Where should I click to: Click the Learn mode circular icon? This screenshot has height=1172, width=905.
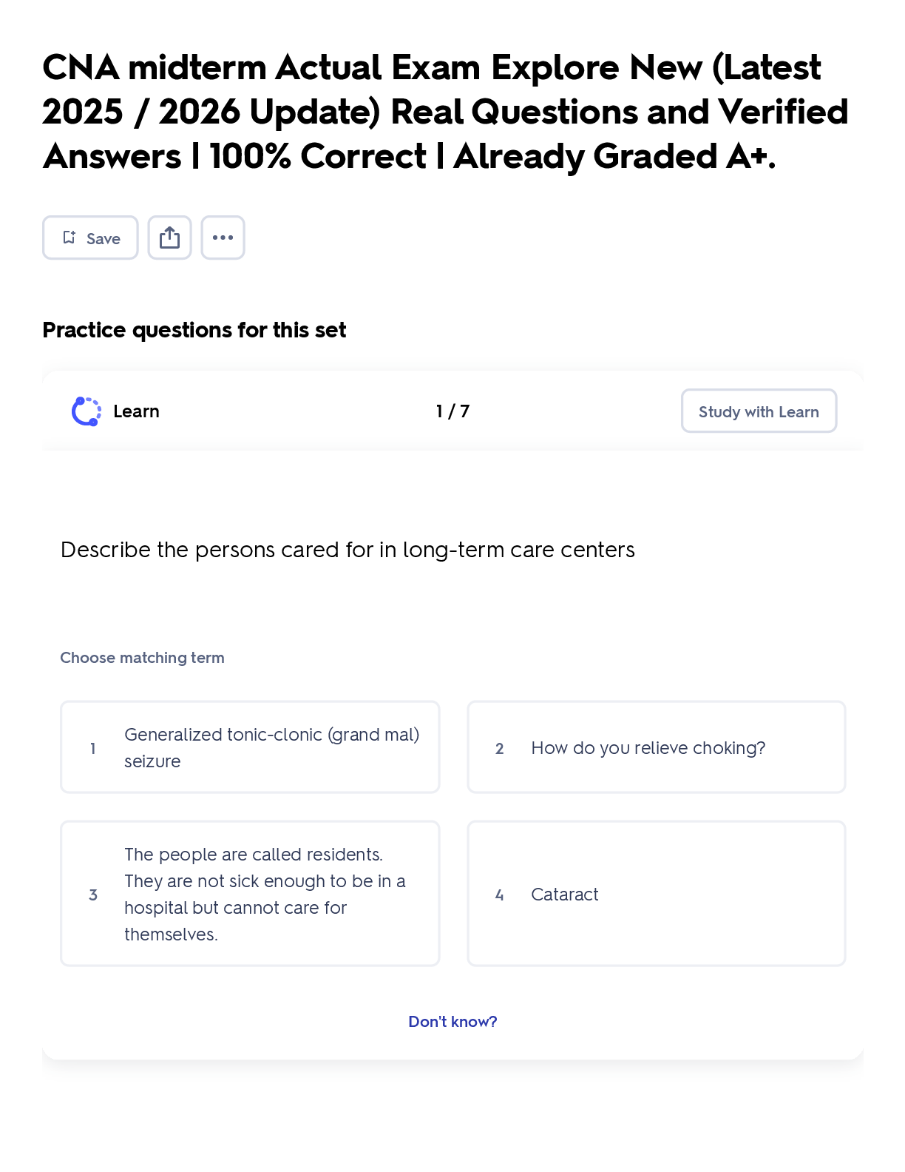coord(87,411)
